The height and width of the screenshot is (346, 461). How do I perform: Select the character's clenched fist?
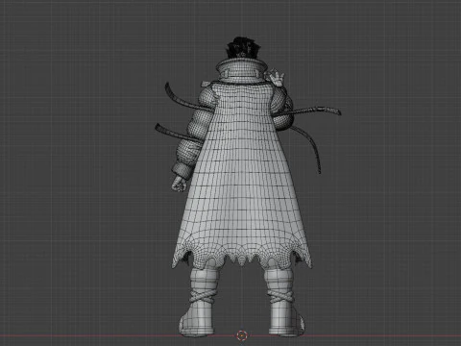tap(179, 184)
